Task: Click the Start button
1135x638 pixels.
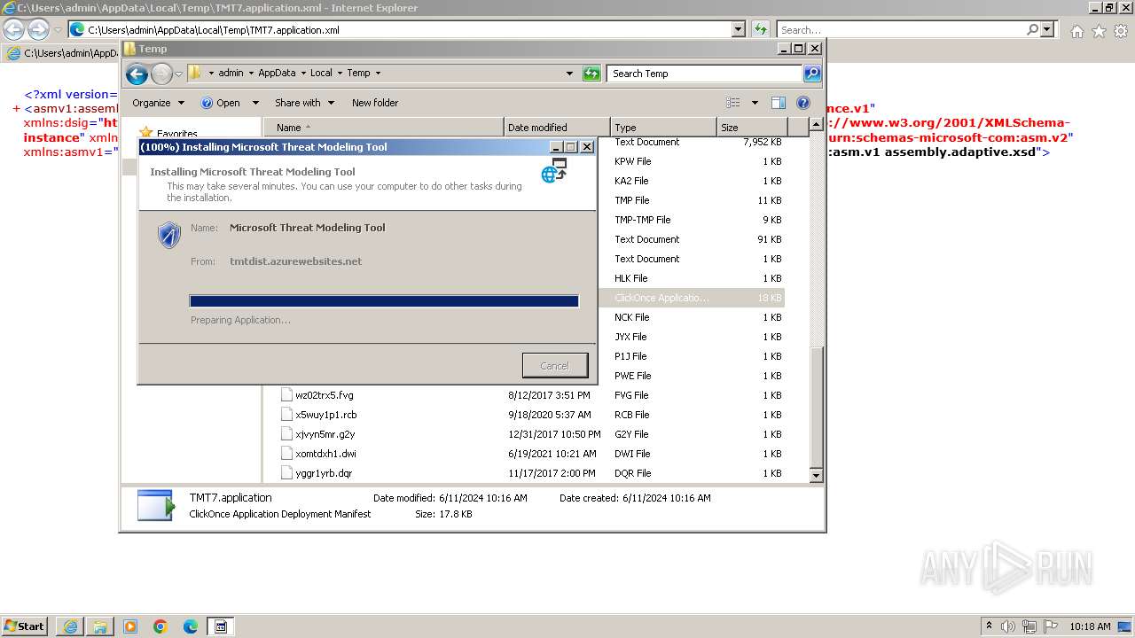Action: (x=25, y=626)
